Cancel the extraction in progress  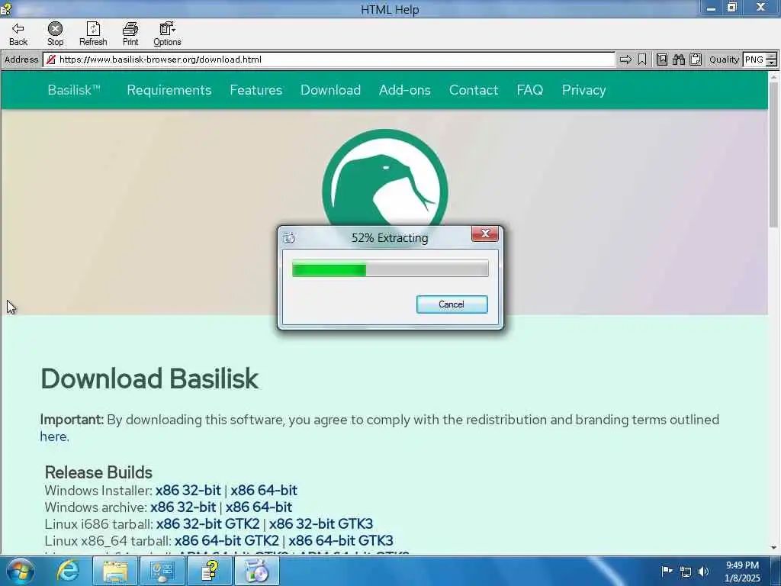[x=452, y=304]
